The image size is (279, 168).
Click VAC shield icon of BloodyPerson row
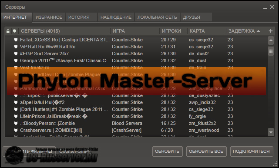click(x=16, y=123)
